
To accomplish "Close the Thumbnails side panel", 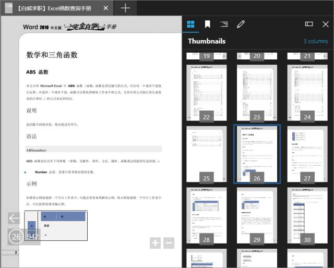I will point(326,25).
